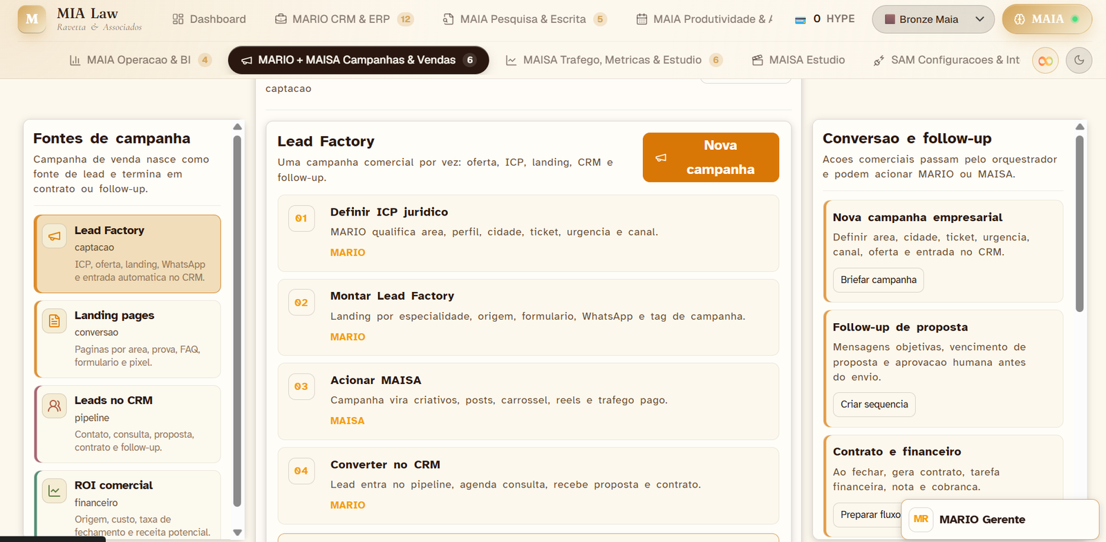
Task: Click MARIO label under Definir ICP juridico
Action: point(348,253)
